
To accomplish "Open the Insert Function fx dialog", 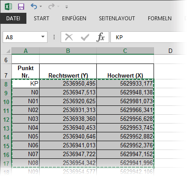I will pyautogui.click(x=101, y=37).
